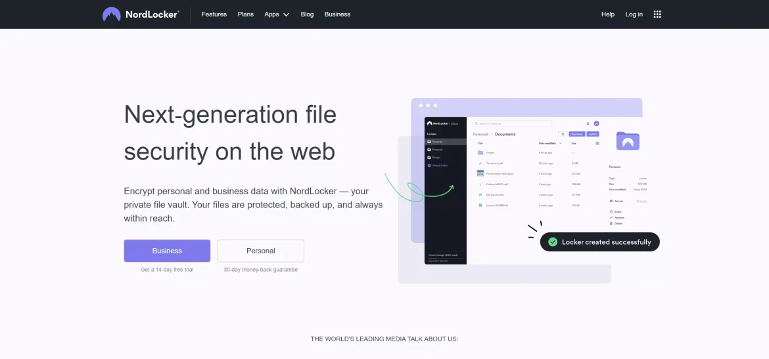Click the search field in the preview illustration
Screen dimensions: 769x359
(512, 123)
